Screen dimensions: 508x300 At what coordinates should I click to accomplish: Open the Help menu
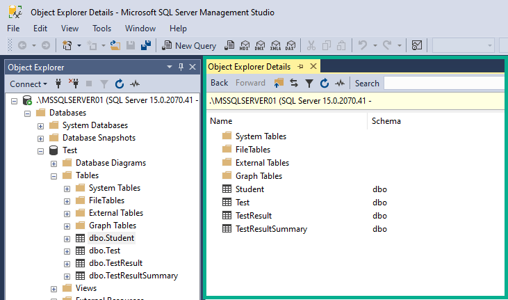178,29
